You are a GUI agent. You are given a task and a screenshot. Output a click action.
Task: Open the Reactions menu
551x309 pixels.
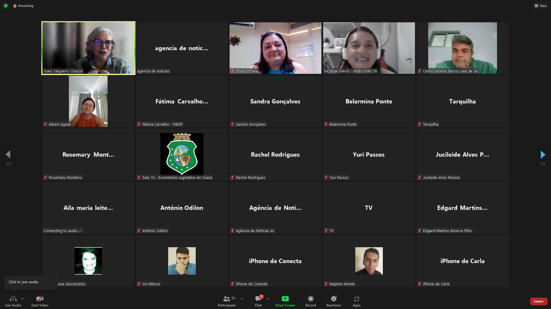333,299
